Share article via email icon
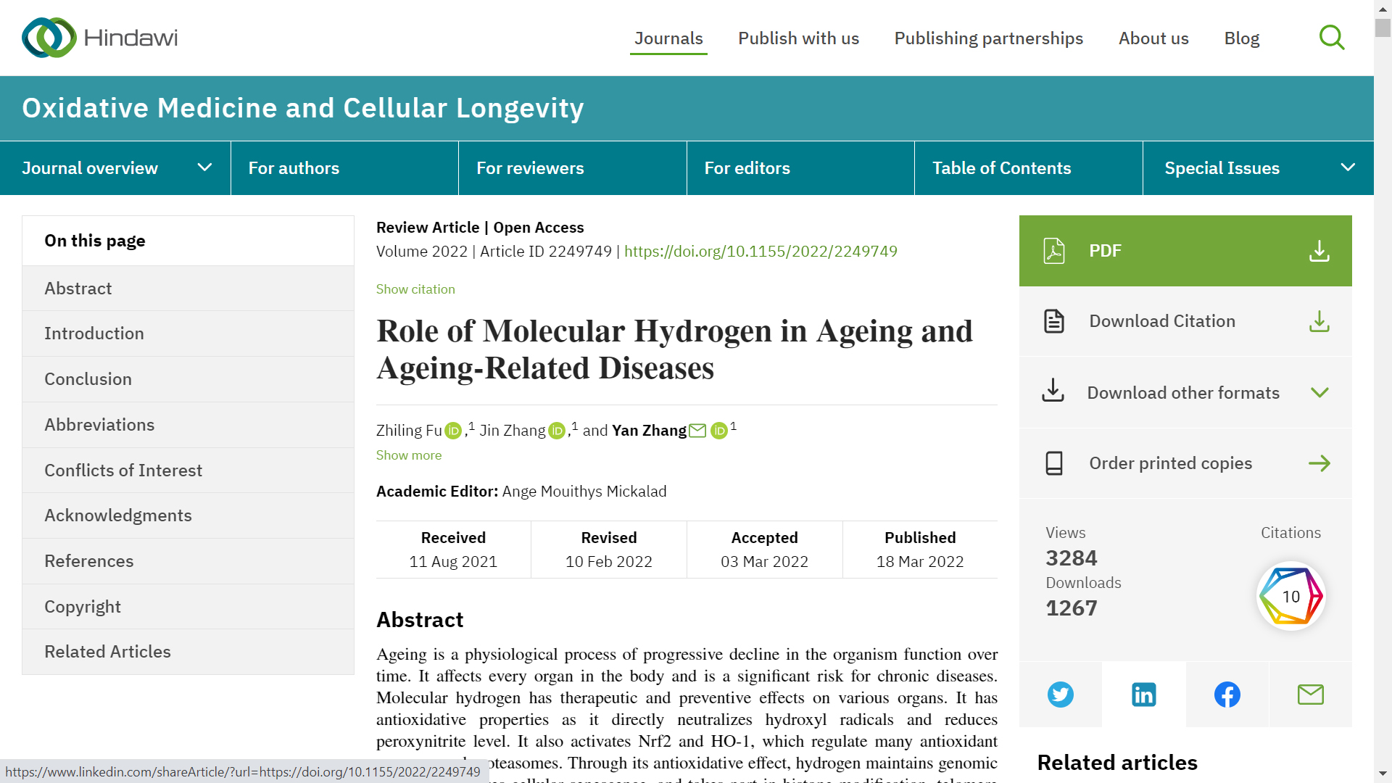1392x783 pixels. pos(1310,695)
